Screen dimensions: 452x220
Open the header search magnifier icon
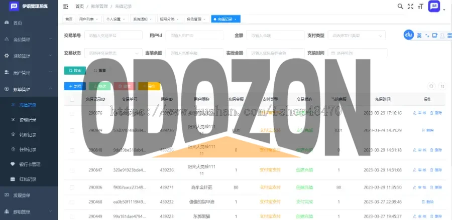[400, 7]
